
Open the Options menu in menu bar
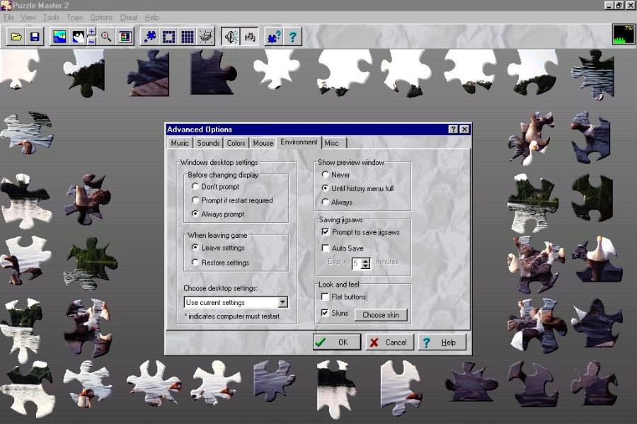[x=101, y=17]
